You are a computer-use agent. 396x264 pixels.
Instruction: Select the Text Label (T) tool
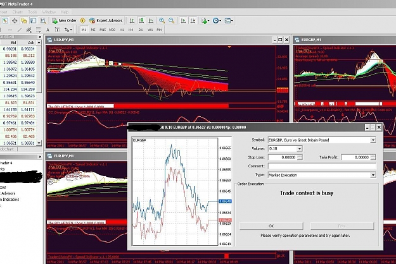[x=57, y=30]
